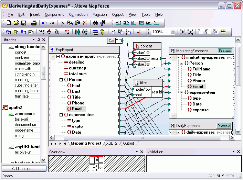Click the Redo arrow icon

tap(52, 23)
